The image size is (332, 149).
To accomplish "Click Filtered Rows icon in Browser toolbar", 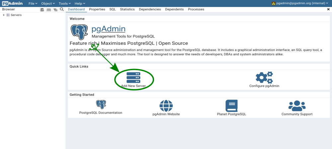I will (55, 10).
